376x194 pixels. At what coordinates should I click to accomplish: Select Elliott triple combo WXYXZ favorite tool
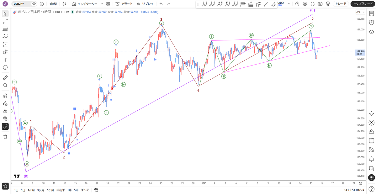point(235,4)
